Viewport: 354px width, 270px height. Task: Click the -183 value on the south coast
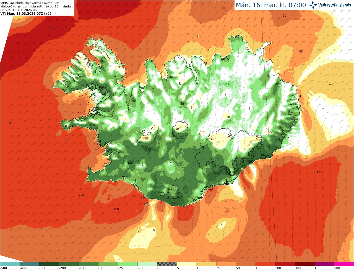(174, 203)
